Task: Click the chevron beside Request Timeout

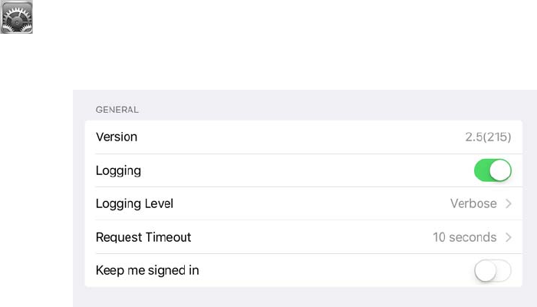Action: point(508,237)
